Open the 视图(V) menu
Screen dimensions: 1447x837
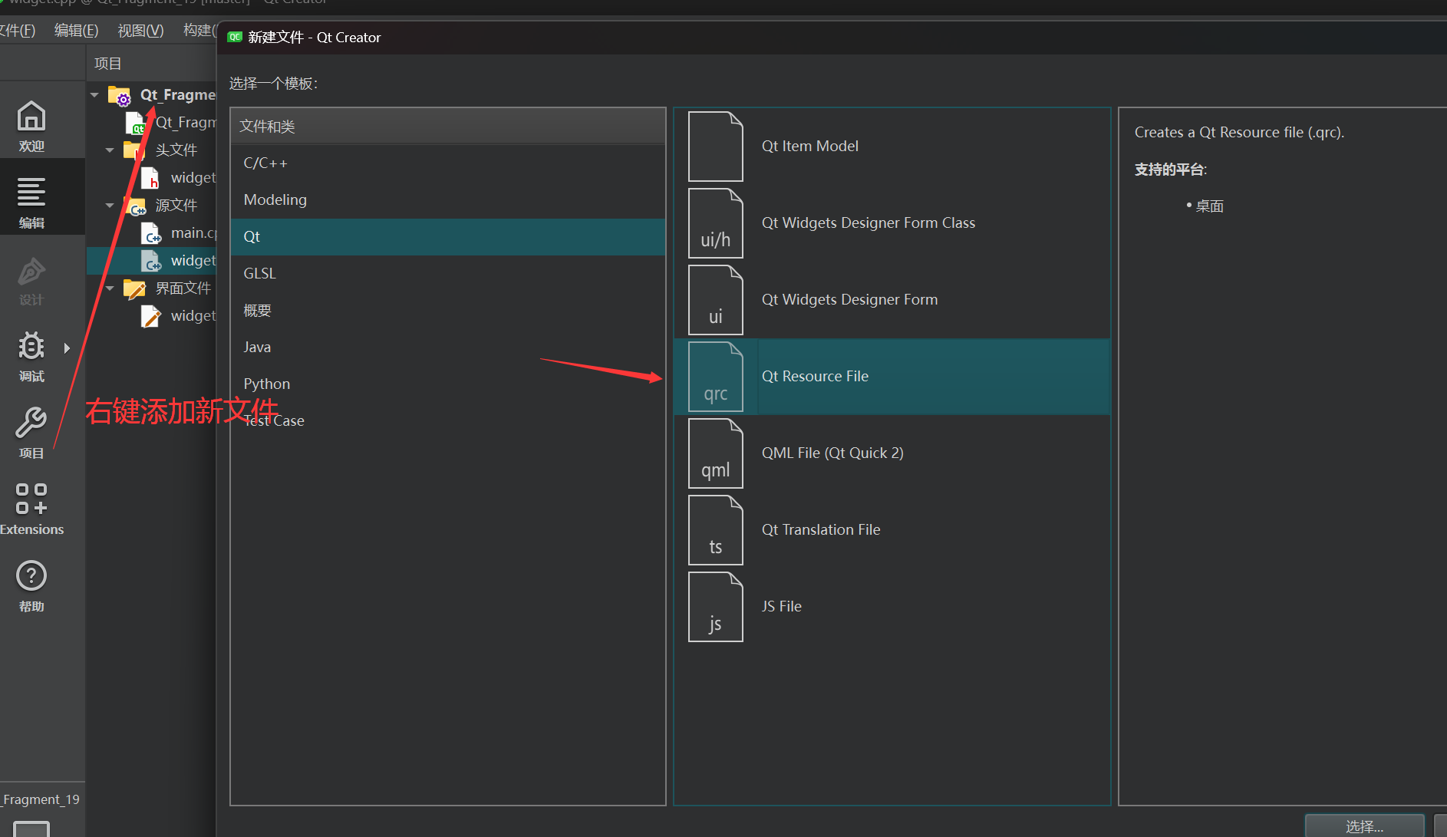(x=140, y=30)
